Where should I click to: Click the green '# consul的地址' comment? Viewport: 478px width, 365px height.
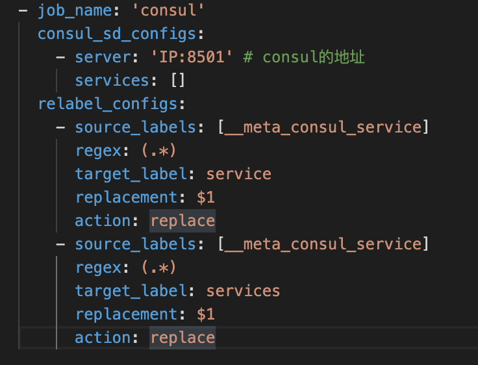pyautogui.click(x=304, y=57)
